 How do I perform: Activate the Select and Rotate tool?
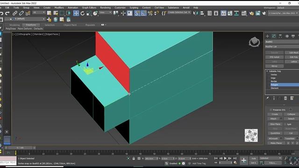(x=82, y=13)
